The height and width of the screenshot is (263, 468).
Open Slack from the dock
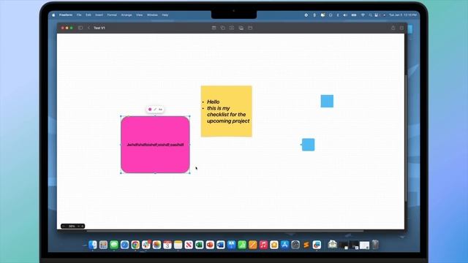[146, 245]
